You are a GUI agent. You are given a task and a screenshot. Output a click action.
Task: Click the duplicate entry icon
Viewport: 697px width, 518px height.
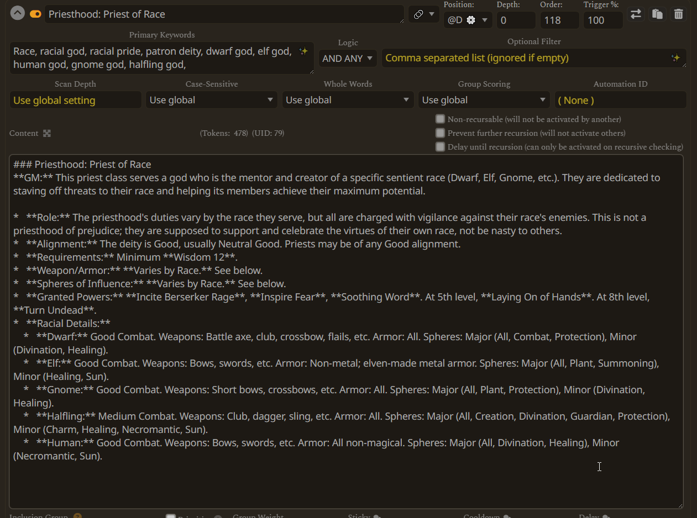point(657,14)
